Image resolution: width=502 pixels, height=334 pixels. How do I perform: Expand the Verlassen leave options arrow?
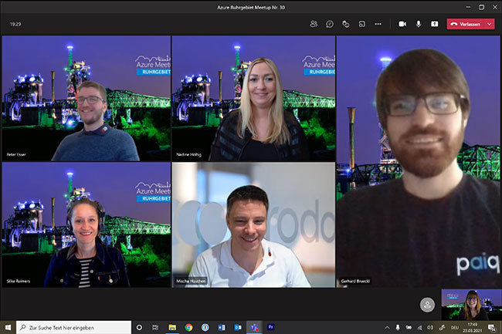click(x=490, y=24)
